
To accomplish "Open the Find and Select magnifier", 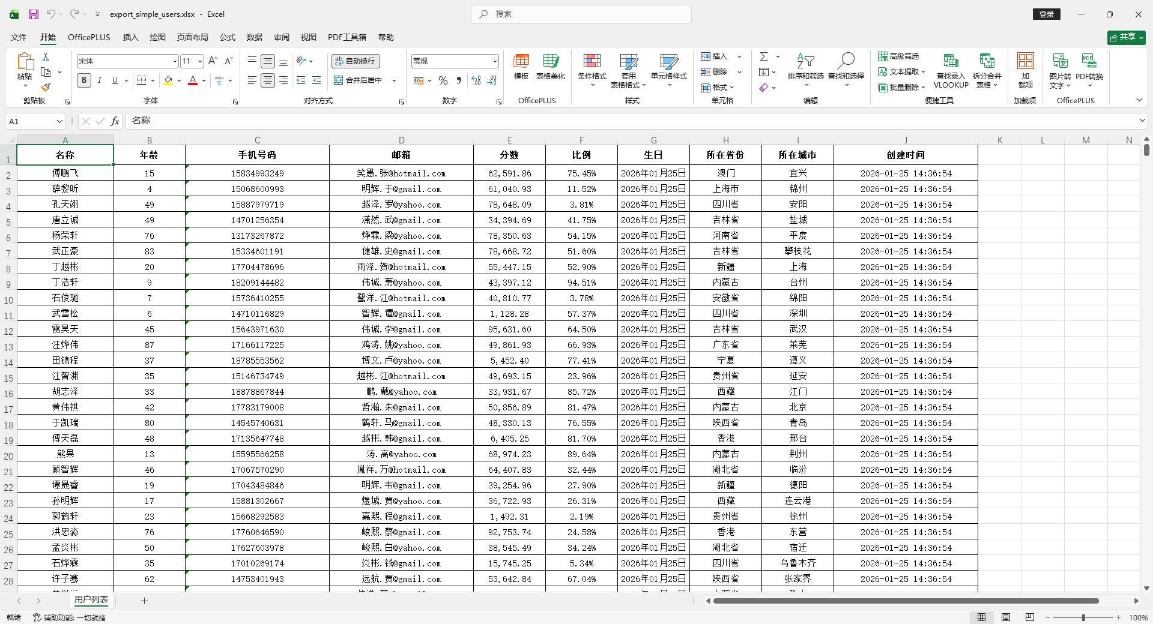I will [846, 61].
